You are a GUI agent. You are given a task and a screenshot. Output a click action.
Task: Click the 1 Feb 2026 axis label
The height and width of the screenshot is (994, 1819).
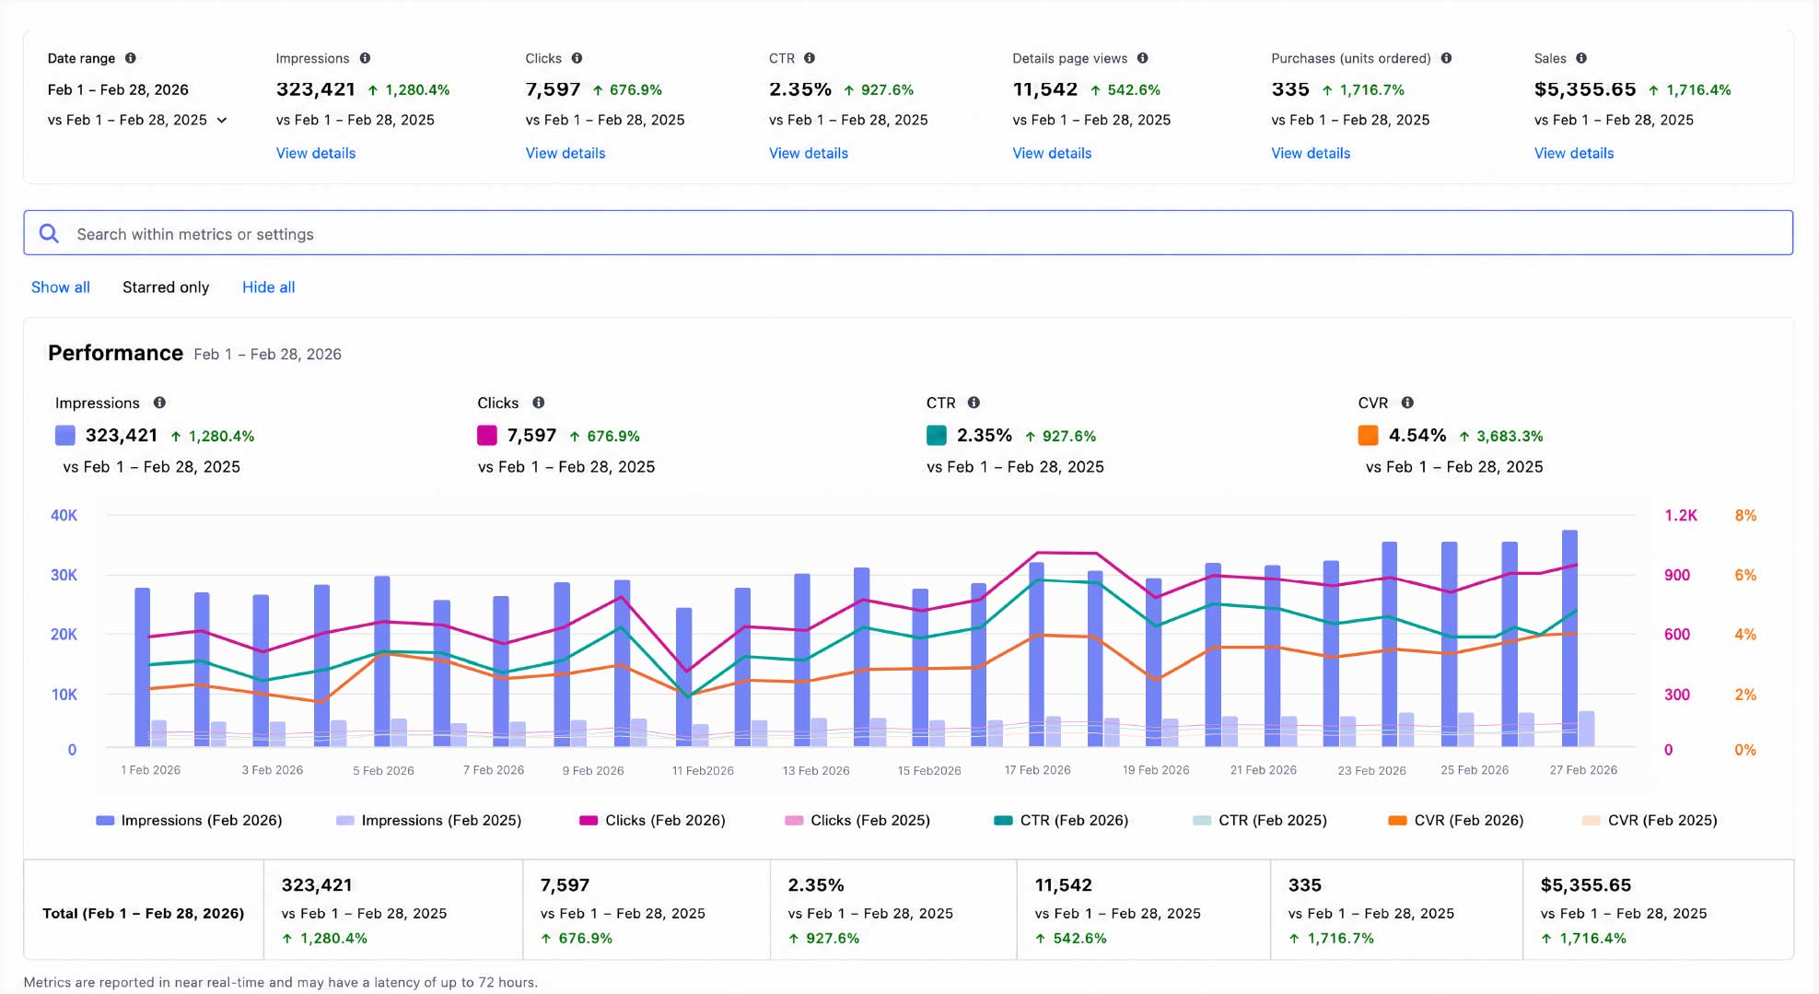(x=151, y=770)
